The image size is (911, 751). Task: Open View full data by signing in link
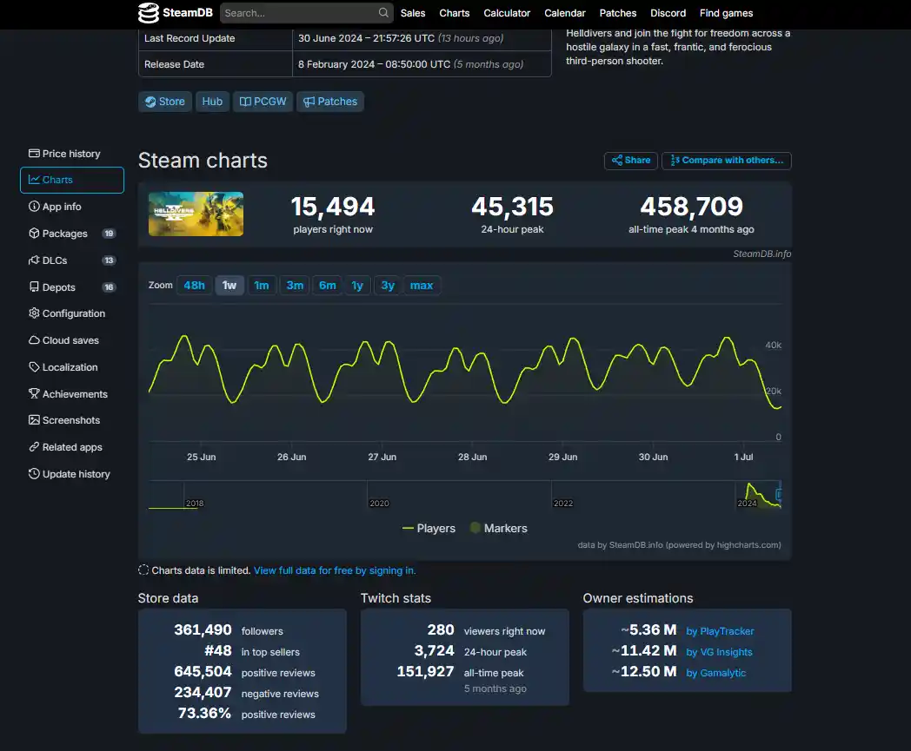(335, 570)
